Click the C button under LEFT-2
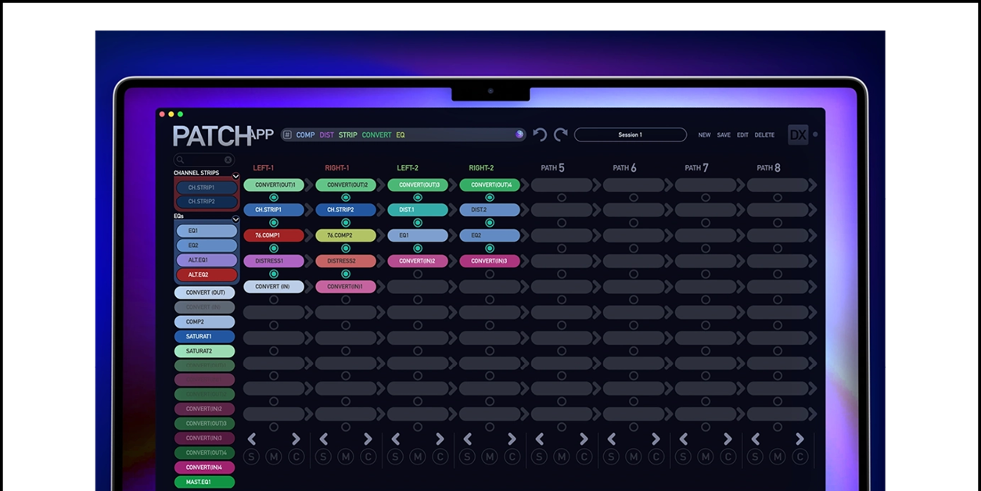981x491 pixels. coord(440,457)
